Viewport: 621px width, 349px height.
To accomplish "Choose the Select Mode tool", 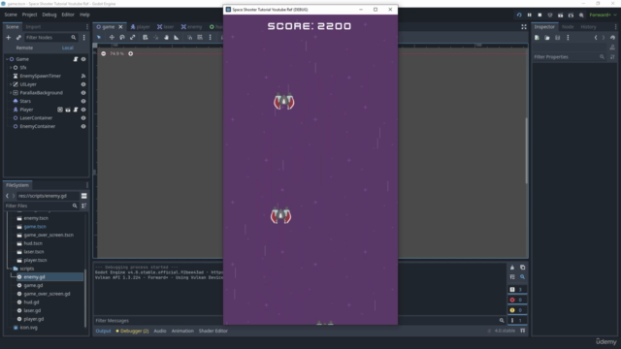I will [x=99, y=37].
